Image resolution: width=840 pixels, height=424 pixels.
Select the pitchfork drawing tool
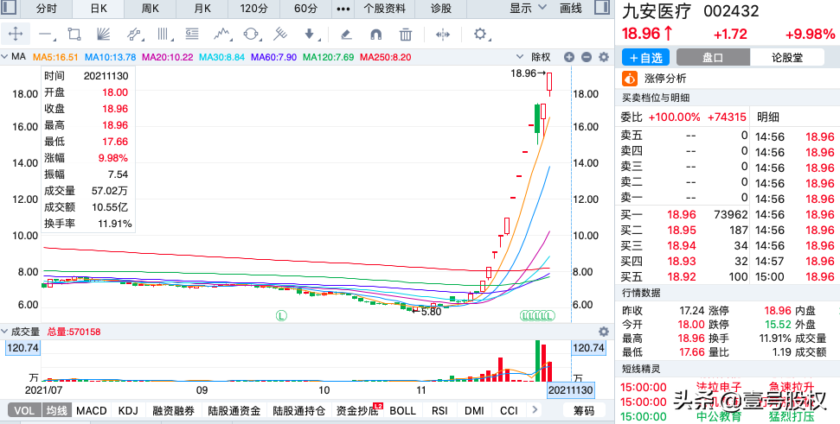279,35
